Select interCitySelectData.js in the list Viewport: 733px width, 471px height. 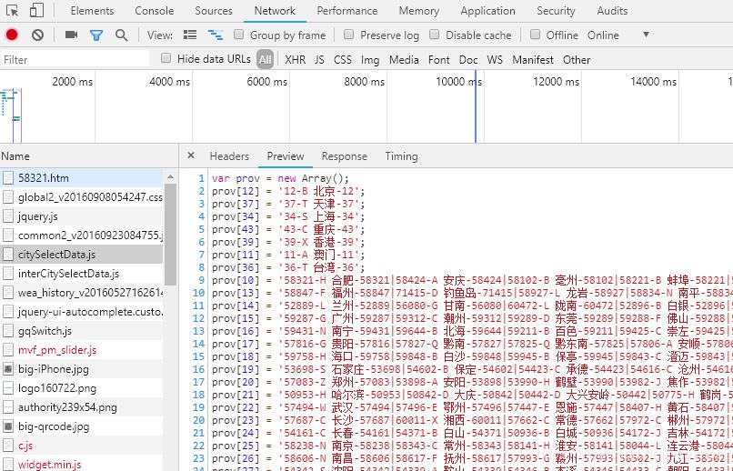[82, 274]
